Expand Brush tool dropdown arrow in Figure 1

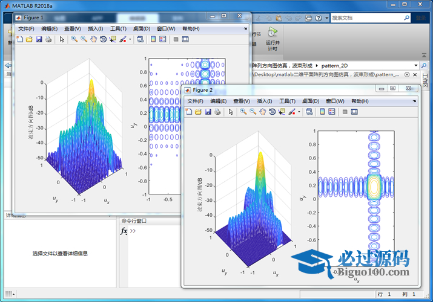coord(130,39)
